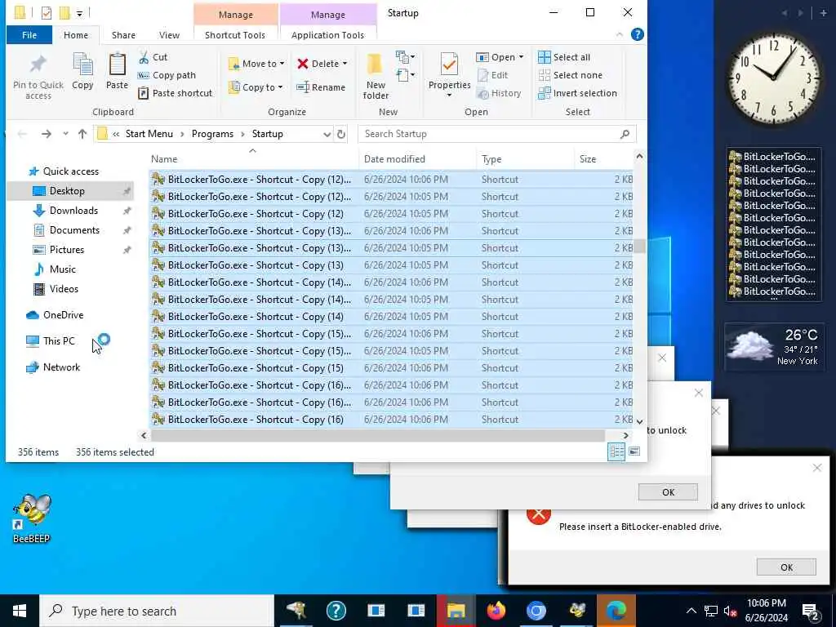
Task: Click Select none in the ribbon
Action: 571,75
